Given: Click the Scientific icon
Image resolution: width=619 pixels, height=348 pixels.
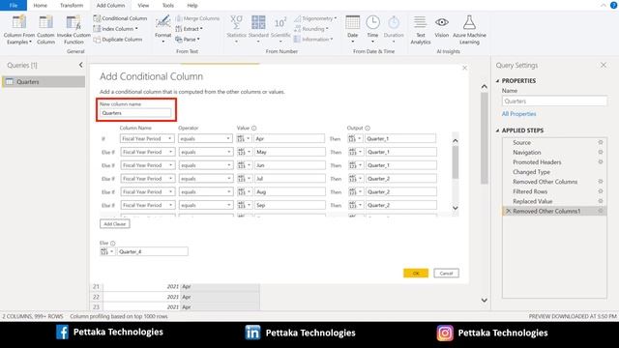Looking at the screenshot, I should 280,23.
